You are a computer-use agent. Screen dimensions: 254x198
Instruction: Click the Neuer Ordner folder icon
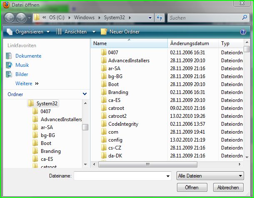pos(104,32)
